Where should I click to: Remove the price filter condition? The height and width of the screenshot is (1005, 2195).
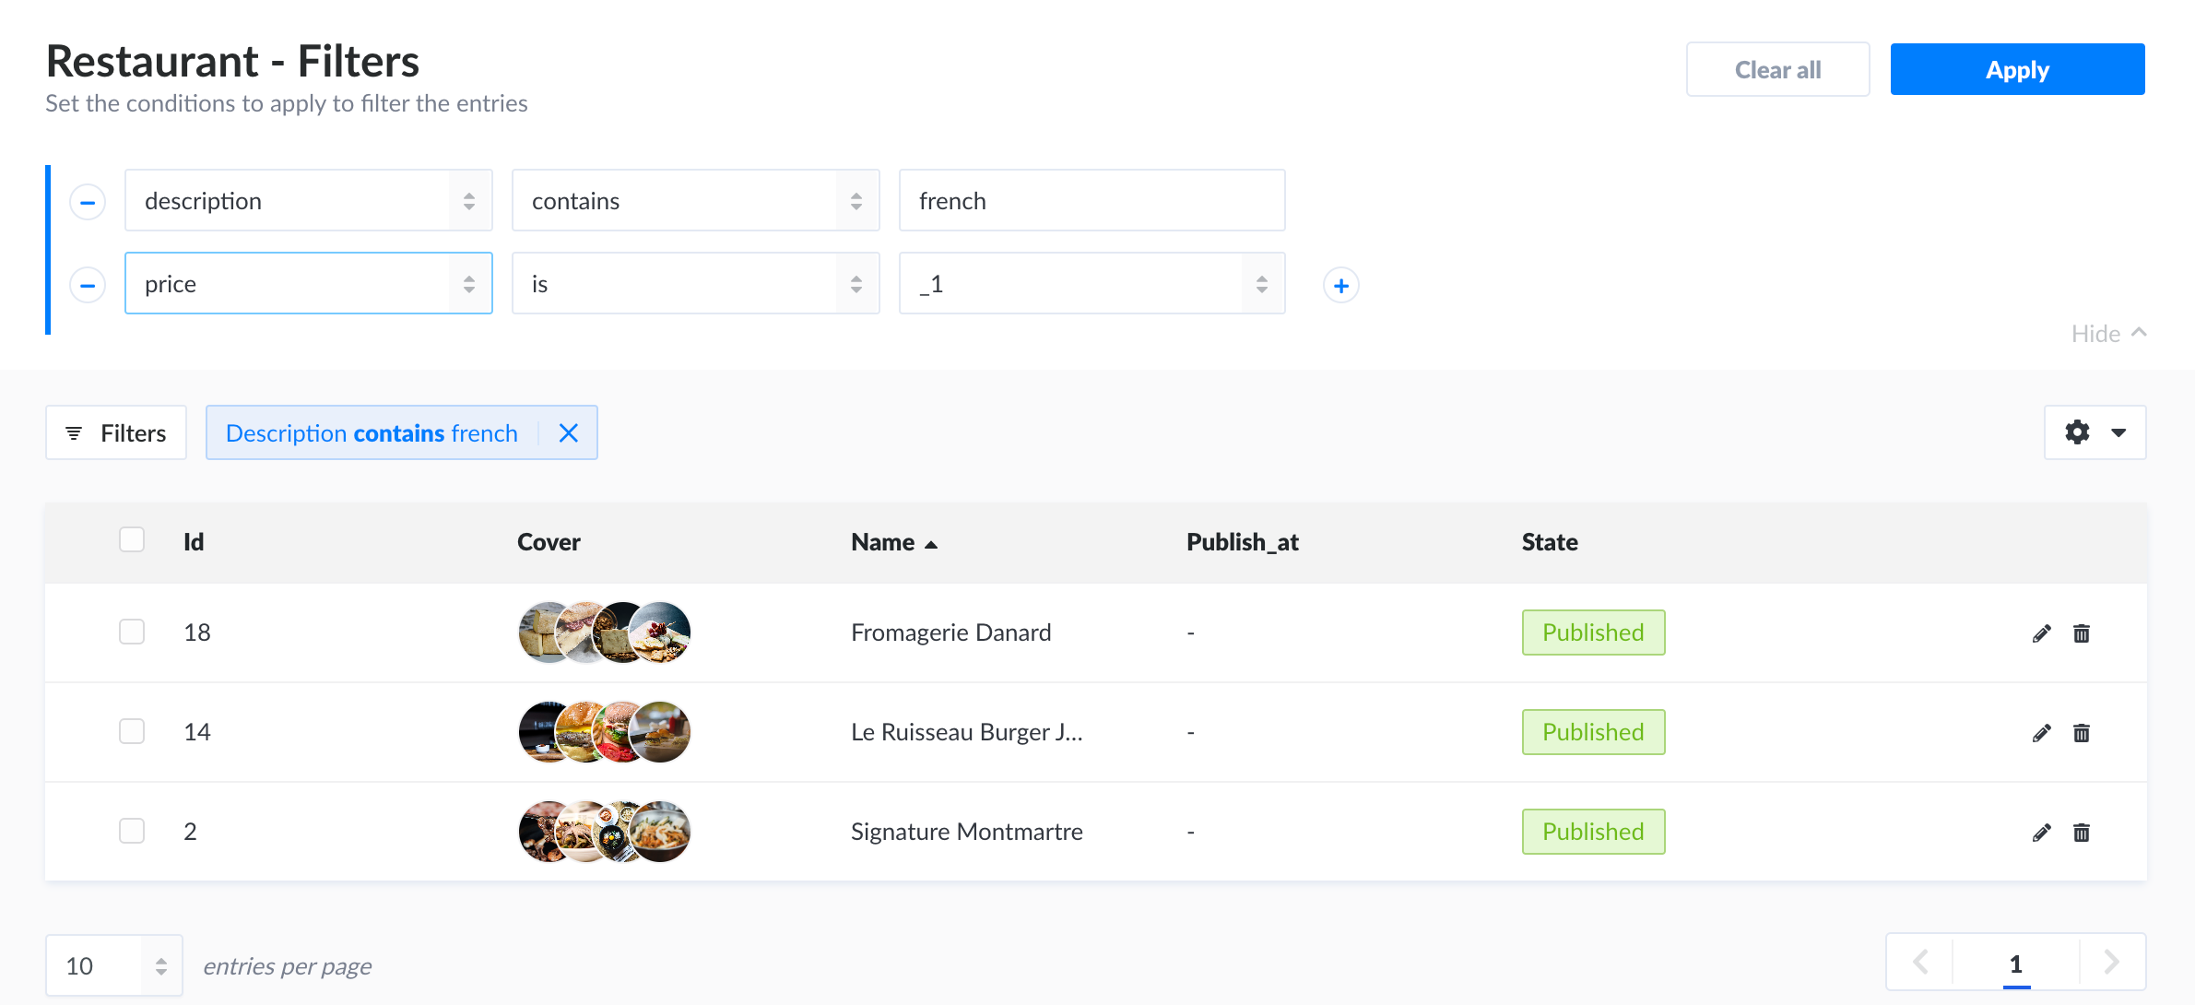click(87, 284)
